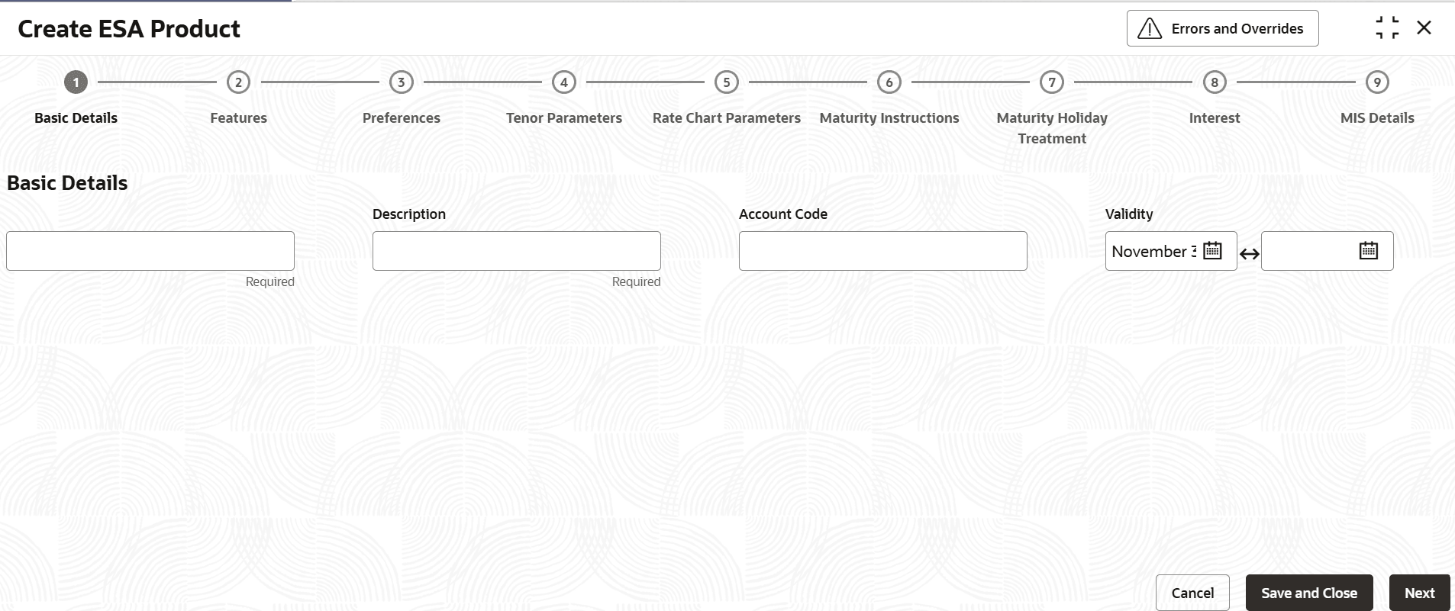
Task: Select step 2 Features circle
Action: (x=238, y=82)
